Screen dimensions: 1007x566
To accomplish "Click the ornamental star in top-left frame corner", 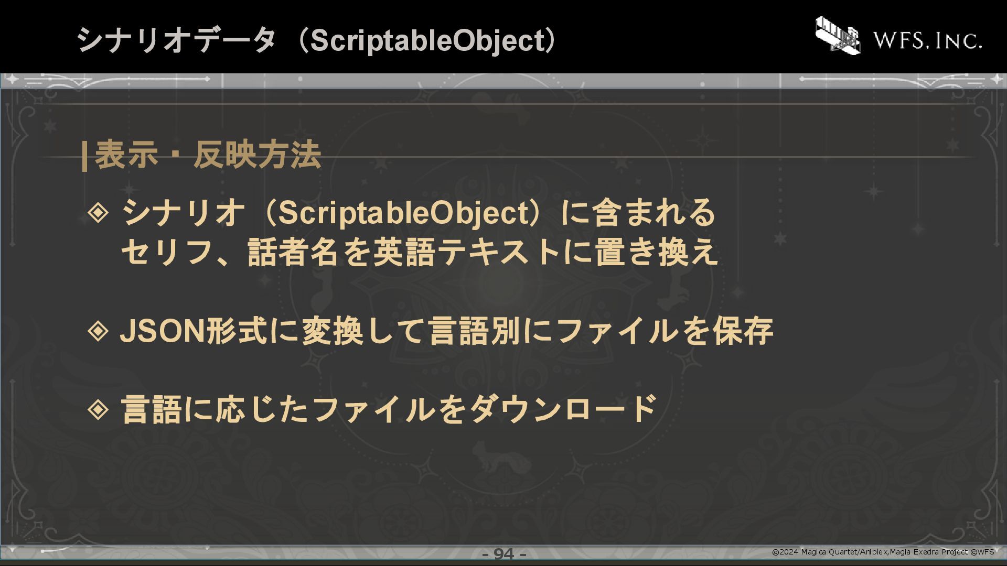I will coord(12,79).
